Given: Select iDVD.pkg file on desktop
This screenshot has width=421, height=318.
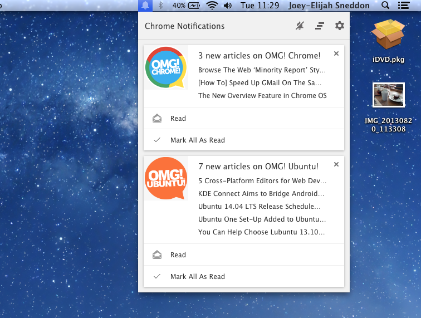Looking at the screenshot, I should point(388,40).
